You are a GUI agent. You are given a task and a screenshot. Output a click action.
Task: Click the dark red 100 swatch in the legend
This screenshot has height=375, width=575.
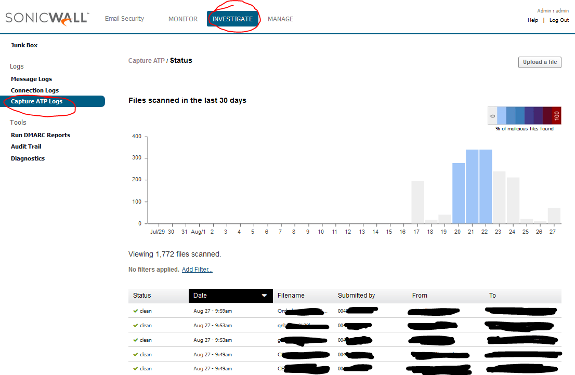556,116
